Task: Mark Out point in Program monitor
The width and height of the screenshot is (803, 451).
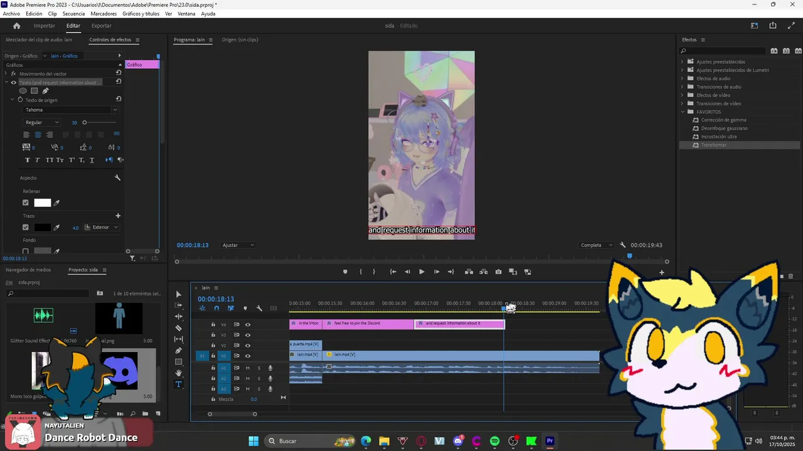Action: (x=374, y=272)
